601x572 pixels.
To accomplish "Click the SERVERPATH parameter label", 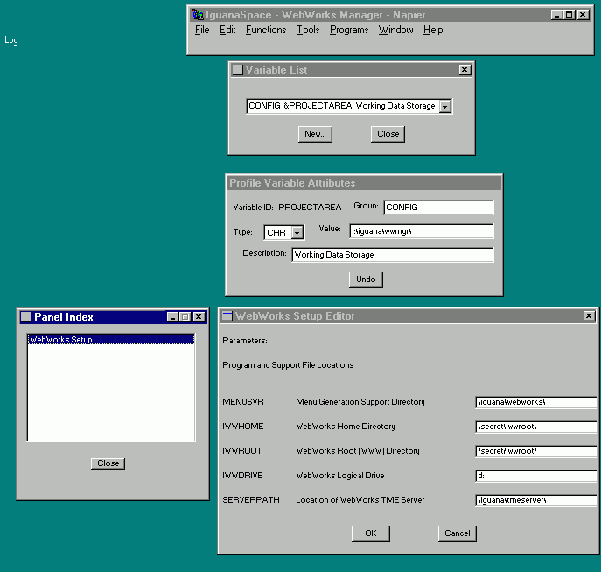I will point(251,500).
